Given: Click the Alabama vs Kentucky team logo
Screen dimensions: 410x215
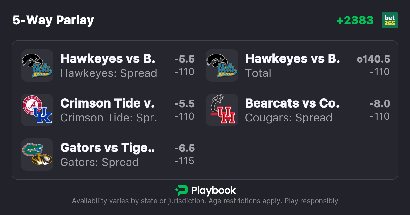Looking at the screenshot, I should (x=37, y=110).
